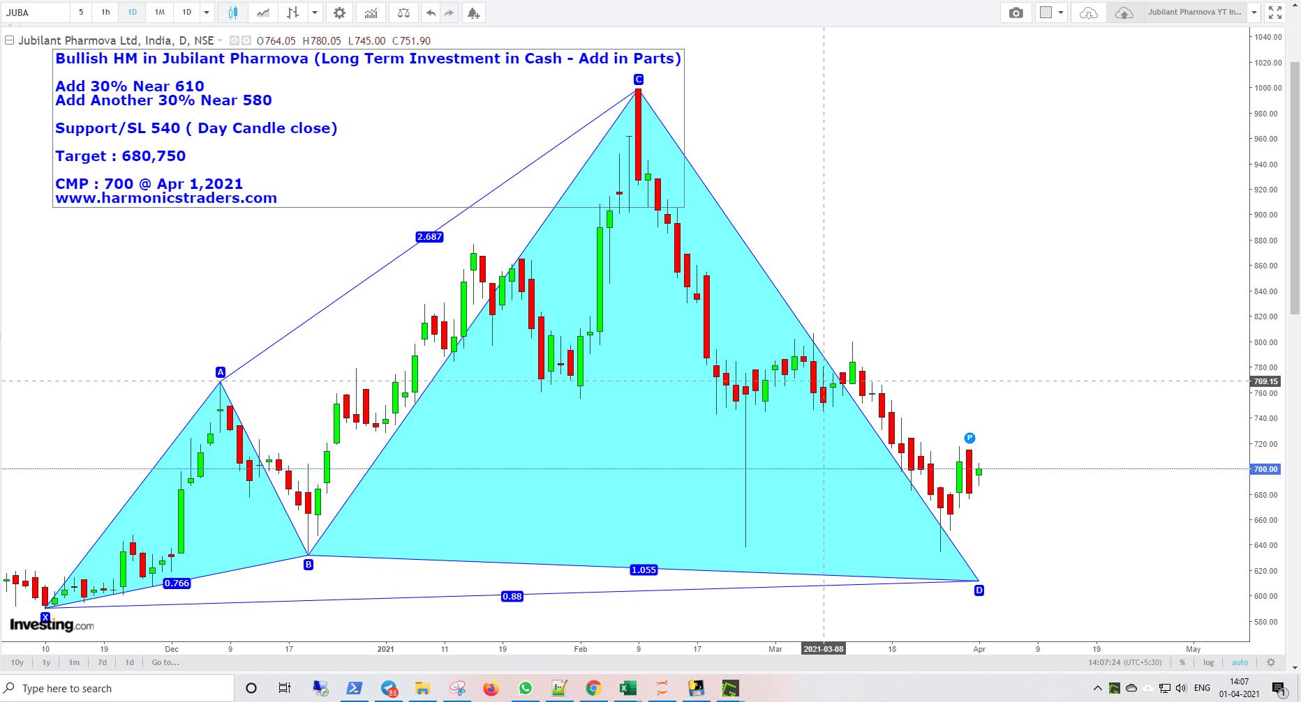Toggle percent scale mode
Screen dimensions: 1301x702
click(1182, 662)
